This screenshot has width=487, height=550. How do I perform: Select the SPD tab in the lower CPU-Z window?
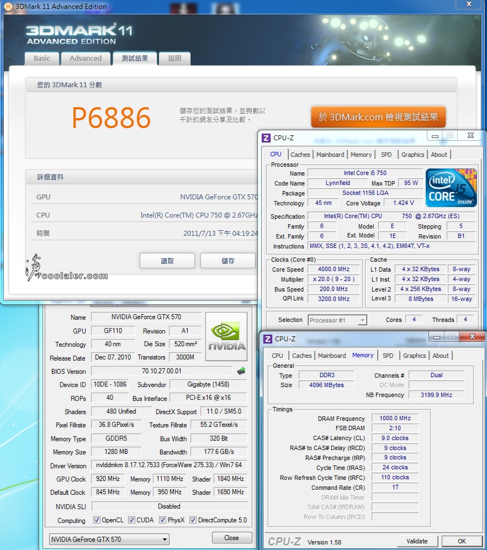click(388, 356)
